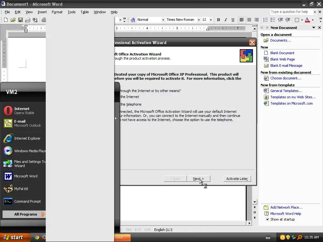Expand the New Document task pane menu arrow
323x242 pixels.
coord(314,28)
